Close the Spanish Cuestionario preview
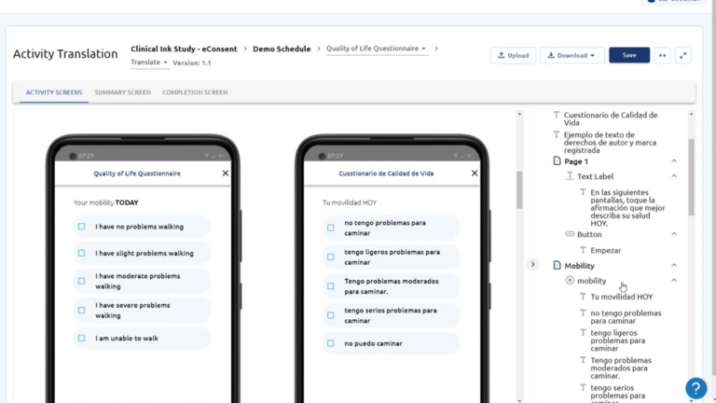 pos(475,174)
